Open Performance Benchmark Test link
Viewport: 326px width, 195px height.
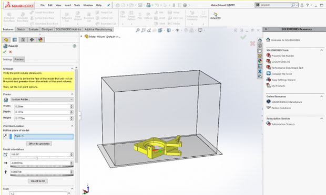pyautogui.click(x=287, y=68)
